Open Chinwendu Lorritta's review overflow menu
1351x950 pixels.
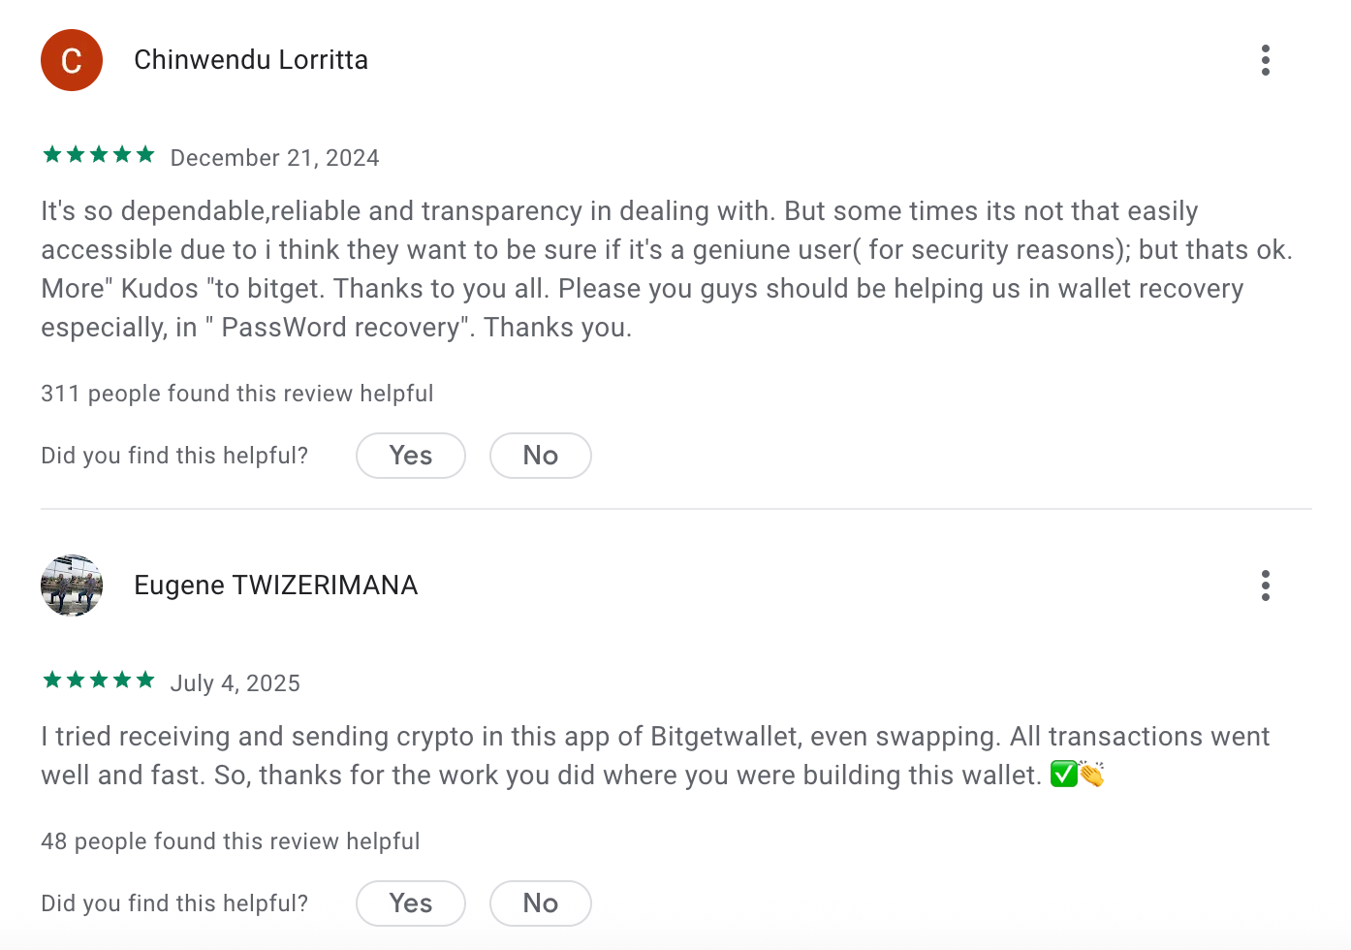tap(1265, 60)
